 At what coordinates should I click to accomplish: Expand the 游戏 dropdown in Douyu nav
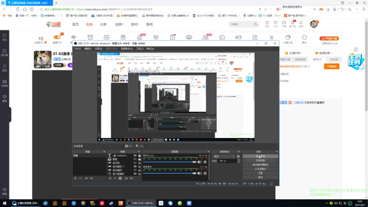click(135, 24)
